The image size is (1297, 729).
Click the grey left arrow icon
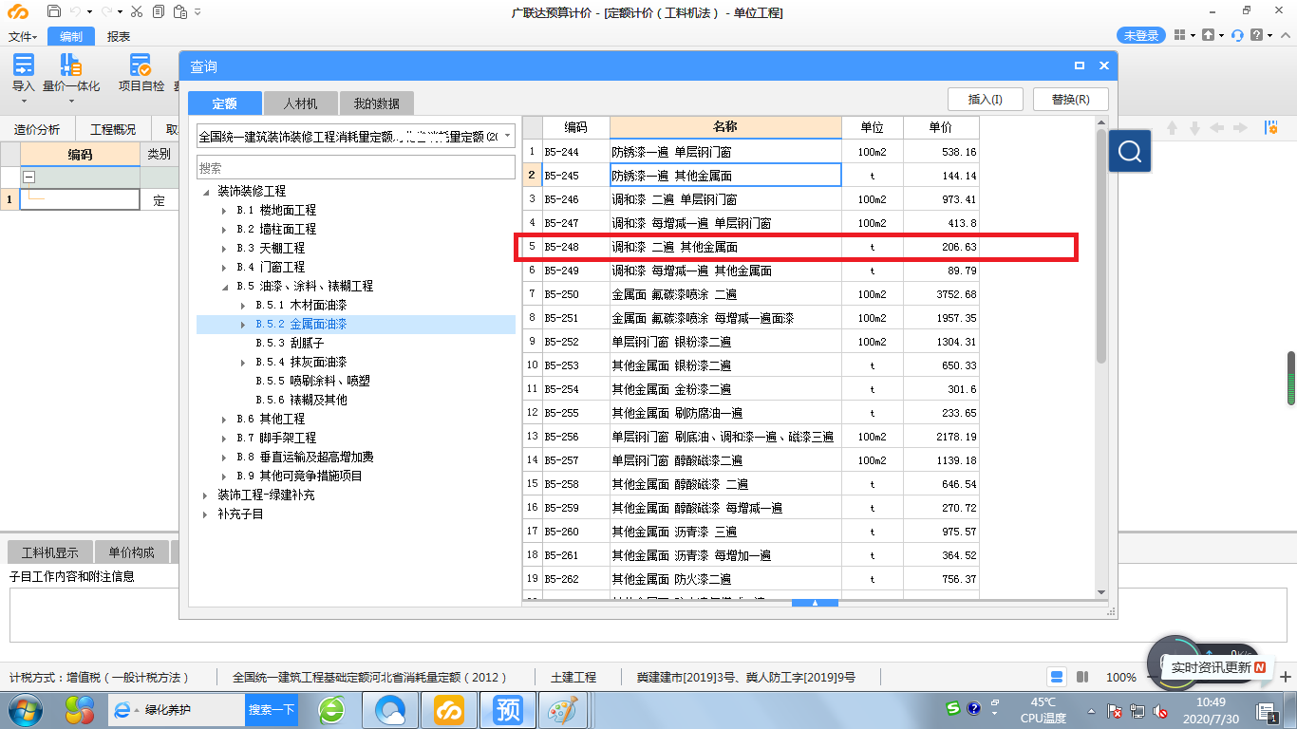(x=1218, y=128)
